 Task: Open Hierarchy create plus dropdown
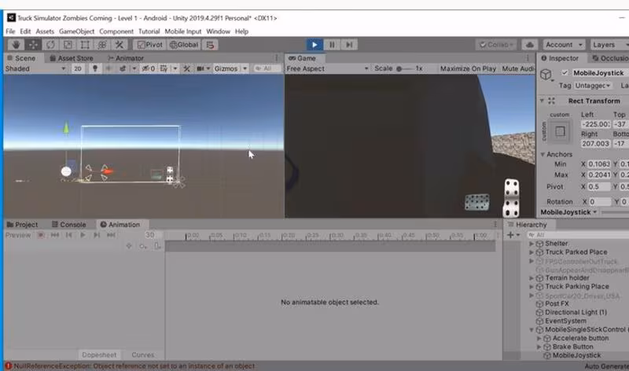513,235
